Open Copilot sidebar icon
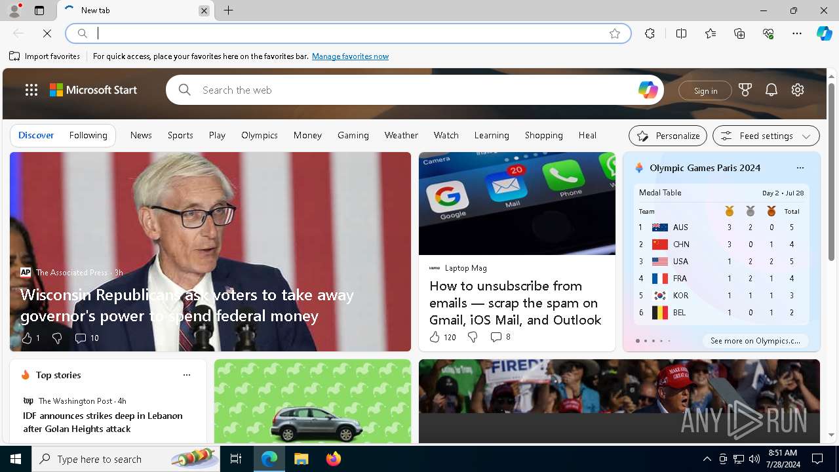 coord(824,33)
